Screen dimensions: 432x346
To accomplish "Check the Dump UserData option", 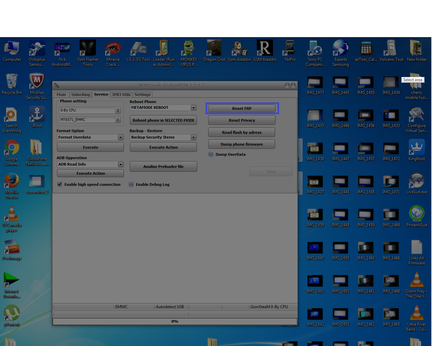I will coord(211,155).
